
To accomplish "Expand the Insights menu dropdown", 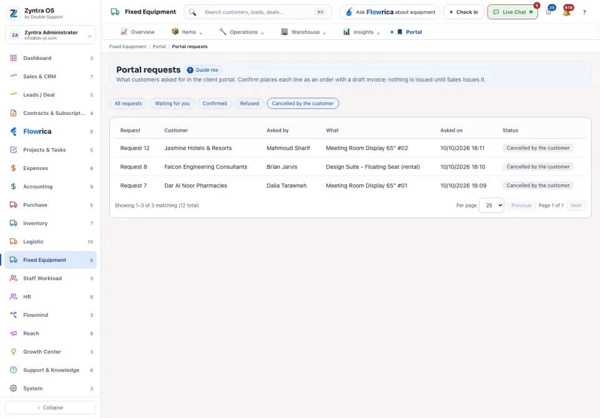I will (x=362, y=32).
